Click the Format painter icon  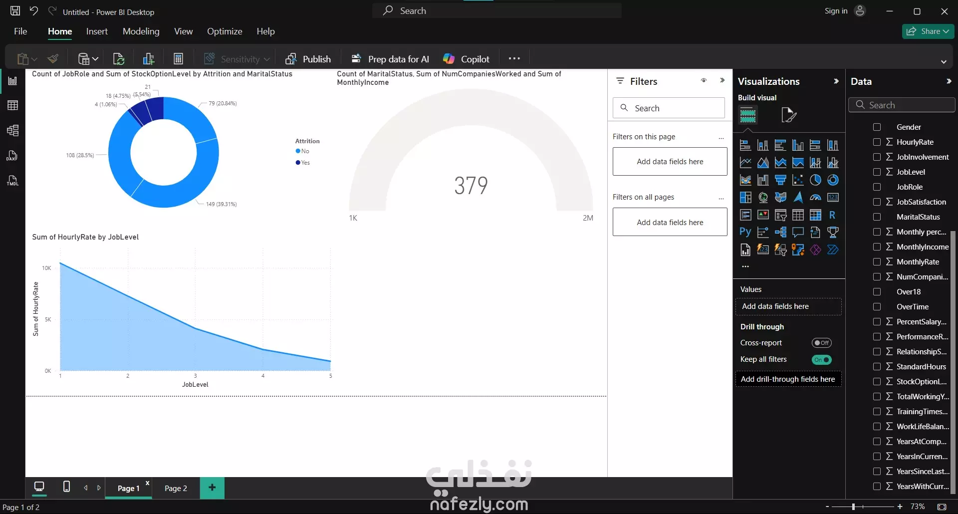pos(53,59)
